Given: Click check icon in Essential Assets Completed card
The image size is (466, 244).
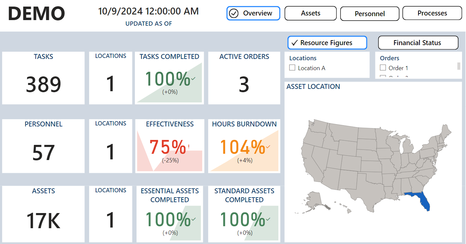Looking at the screenshot, I should pyautogui.click(x=194, y=219).
